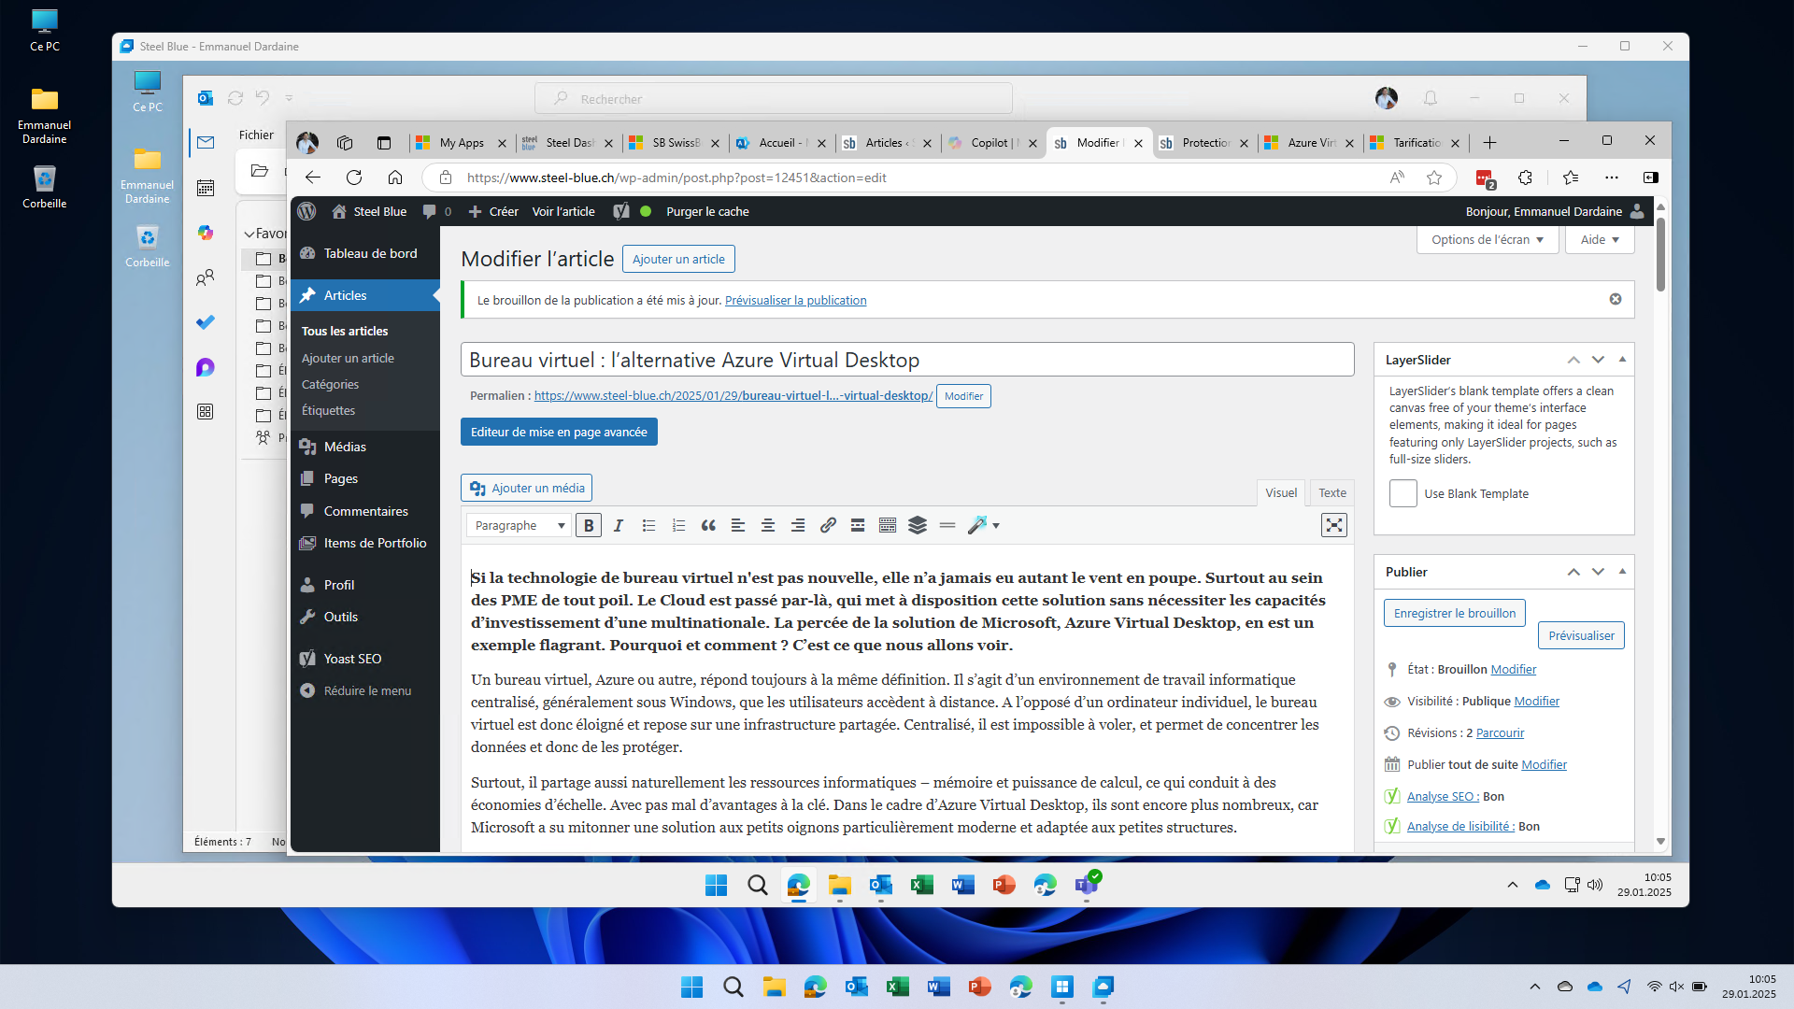Insert the Read More tag

(858, 526)
